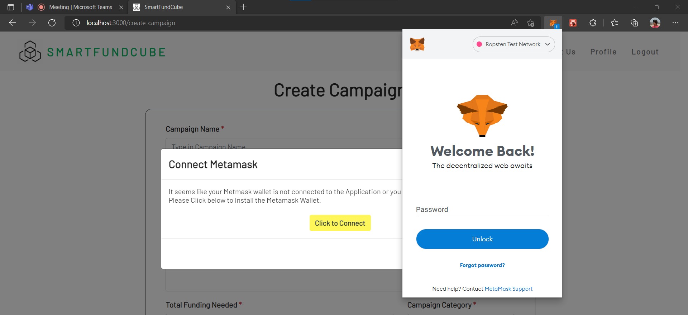Add the page to favorites via the star icon
Viewport: 688px width, 315px height.
[531, 23]
